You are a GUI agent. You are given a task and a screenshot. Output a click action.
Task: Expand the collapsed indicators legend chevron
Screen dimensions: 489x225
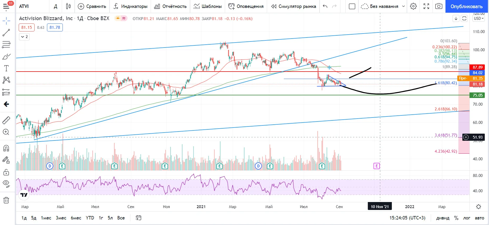(x=24, y=37)
